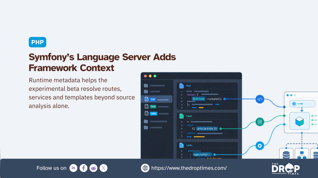318x178 pixels.
Task: Open the LinkedIn social icon
Action: tap(74, 168)
